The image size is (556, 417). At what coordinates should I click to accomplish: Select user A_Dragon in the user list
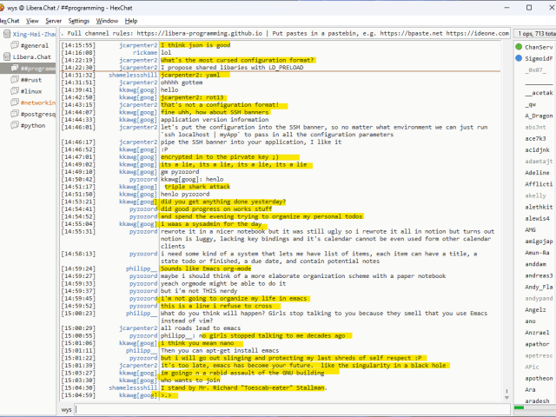pos(539,115)
